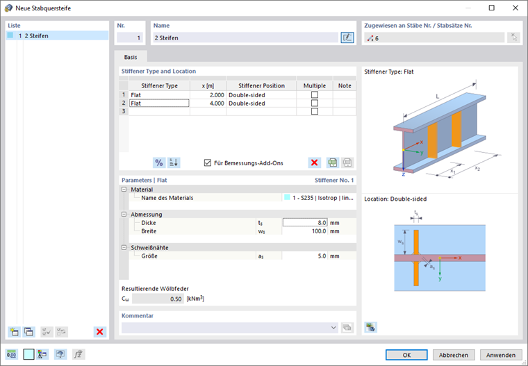Maximize the Neue Stabquersteife window

click(x=492, y=8)
